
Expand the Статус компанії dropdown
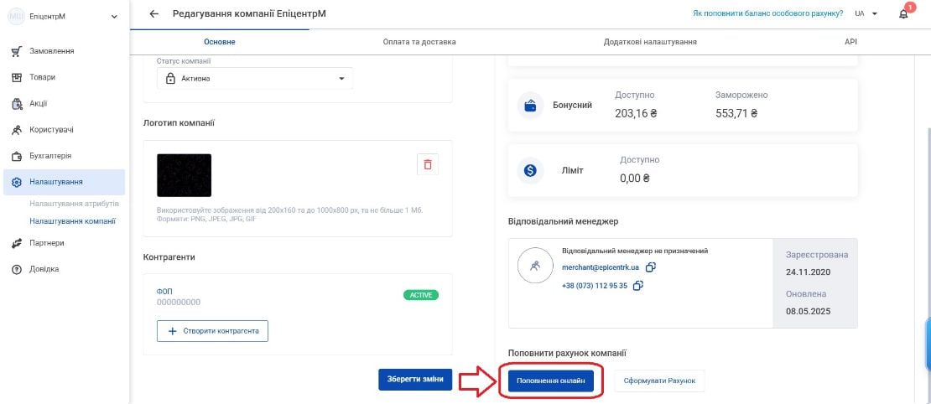click(255, 78)
